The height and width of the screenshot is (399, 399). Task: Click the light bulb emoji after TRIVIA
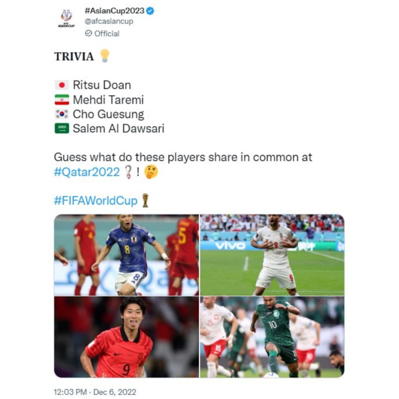(x=105, y=56)
